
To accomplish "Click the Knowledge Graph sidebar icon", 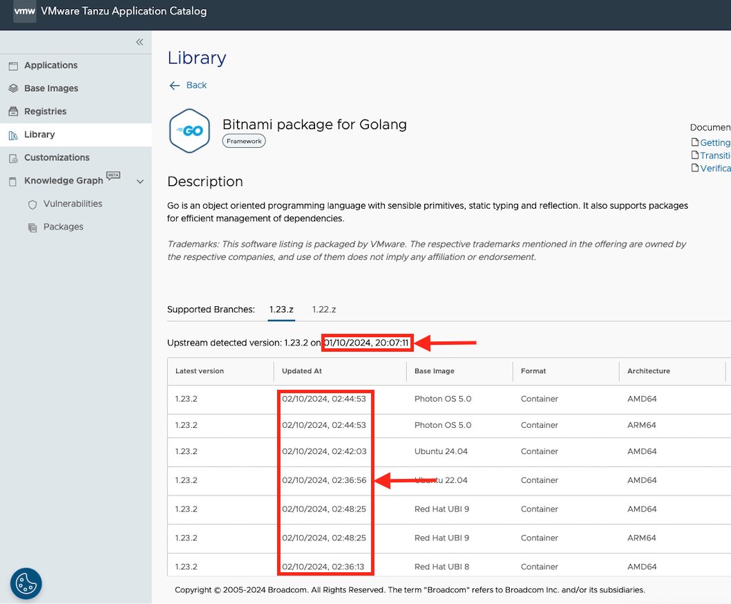I will click(13, 182).
